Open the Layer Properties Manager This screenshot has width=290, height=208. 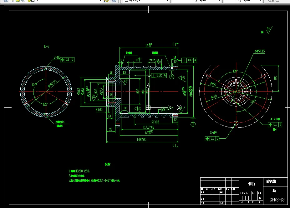point(5,1)
